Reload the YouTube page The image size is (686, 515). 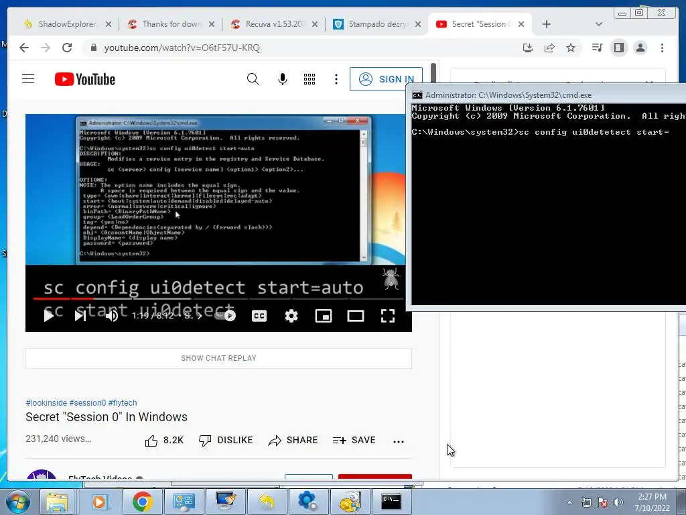(66, 48)
